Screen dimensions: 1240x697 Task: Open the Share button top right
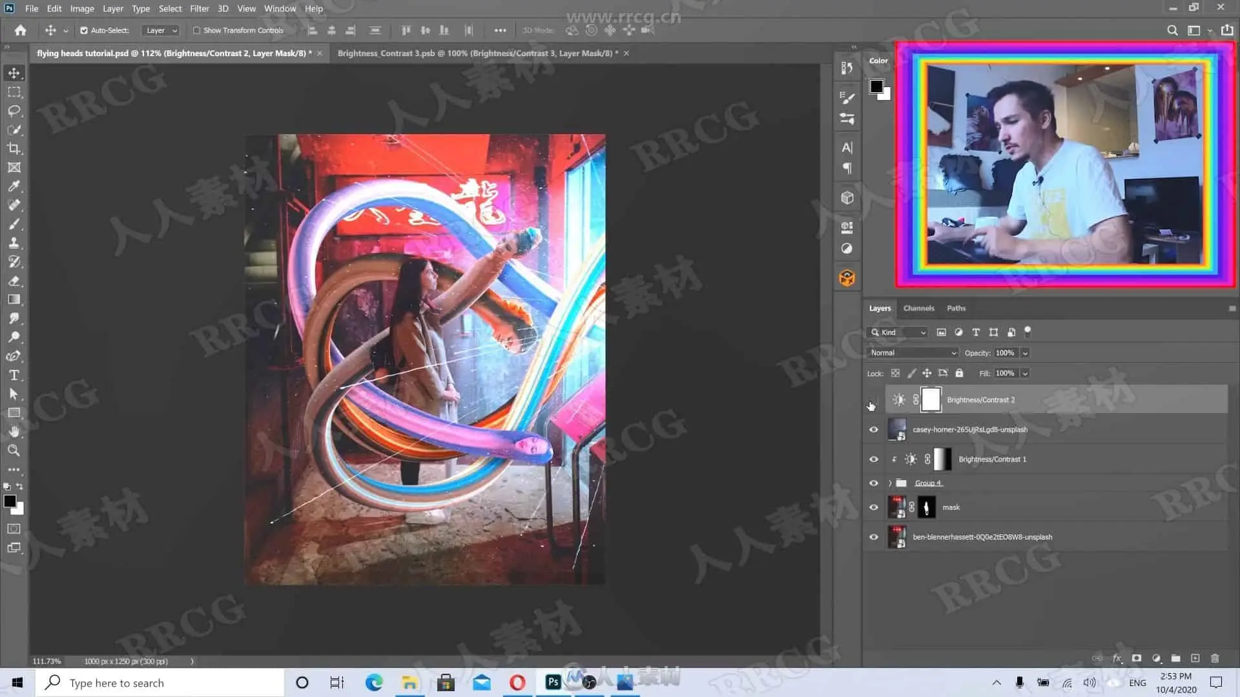1227,30
